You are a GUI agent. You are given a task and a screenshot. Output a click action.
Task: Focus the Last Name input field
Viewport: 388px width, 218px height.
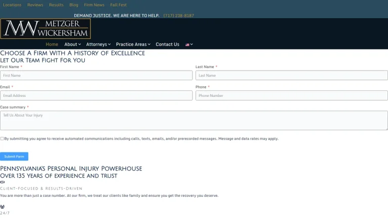point(292,75)
